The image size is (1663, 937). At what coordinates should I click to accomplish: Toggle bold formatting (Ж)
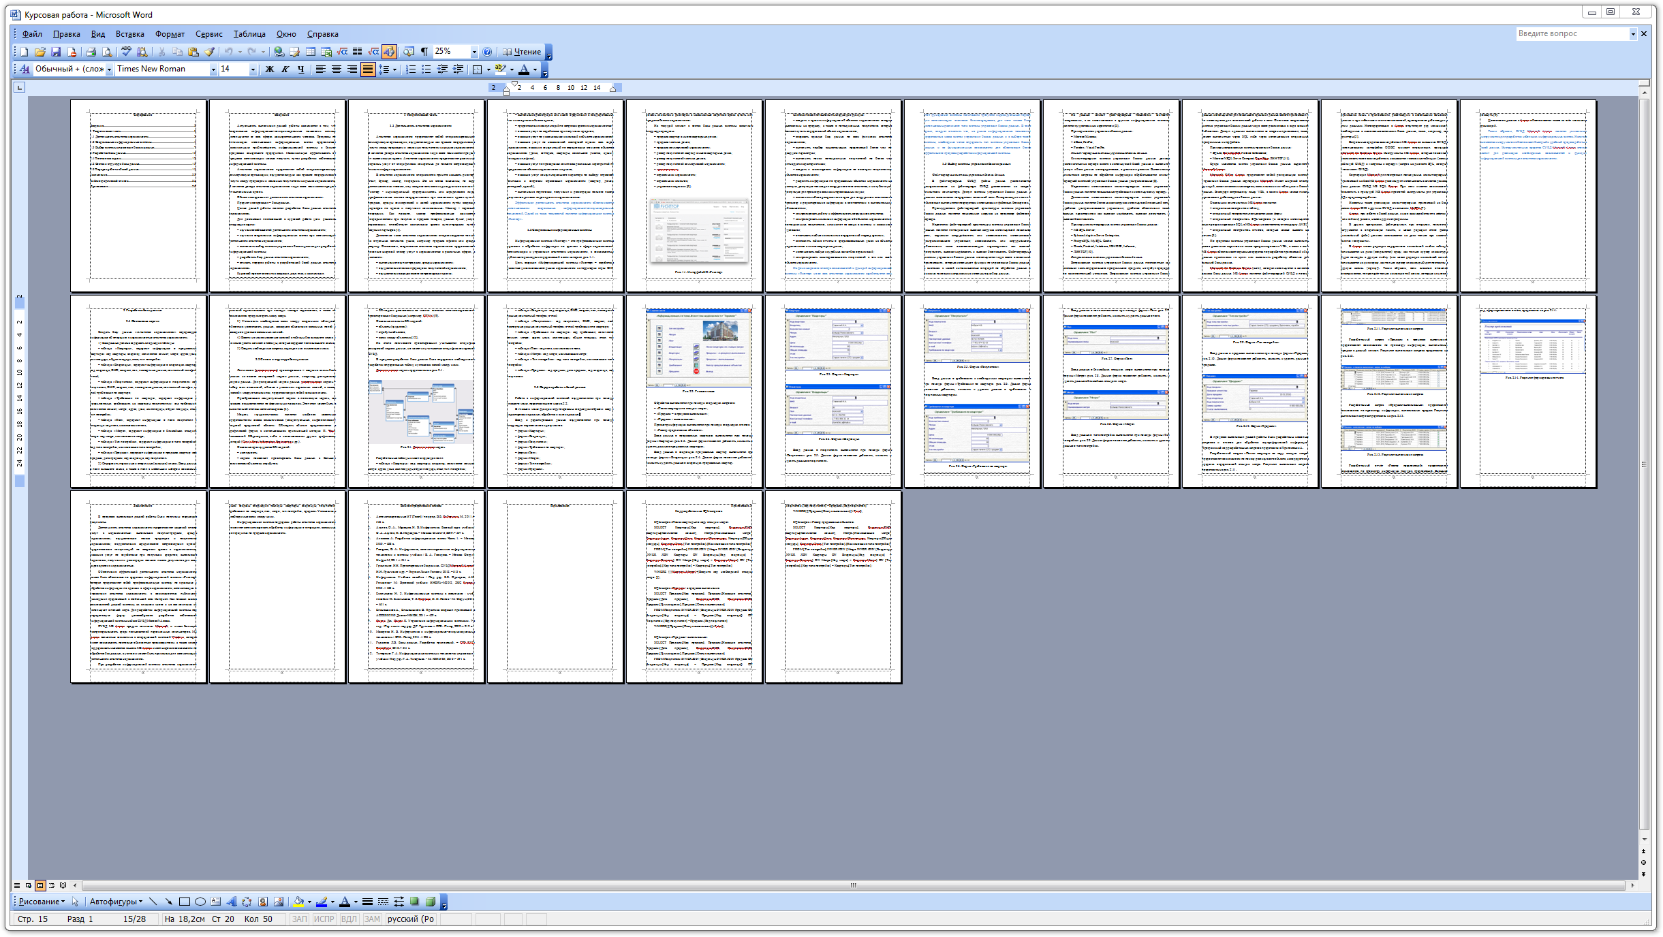click(269, 69)
